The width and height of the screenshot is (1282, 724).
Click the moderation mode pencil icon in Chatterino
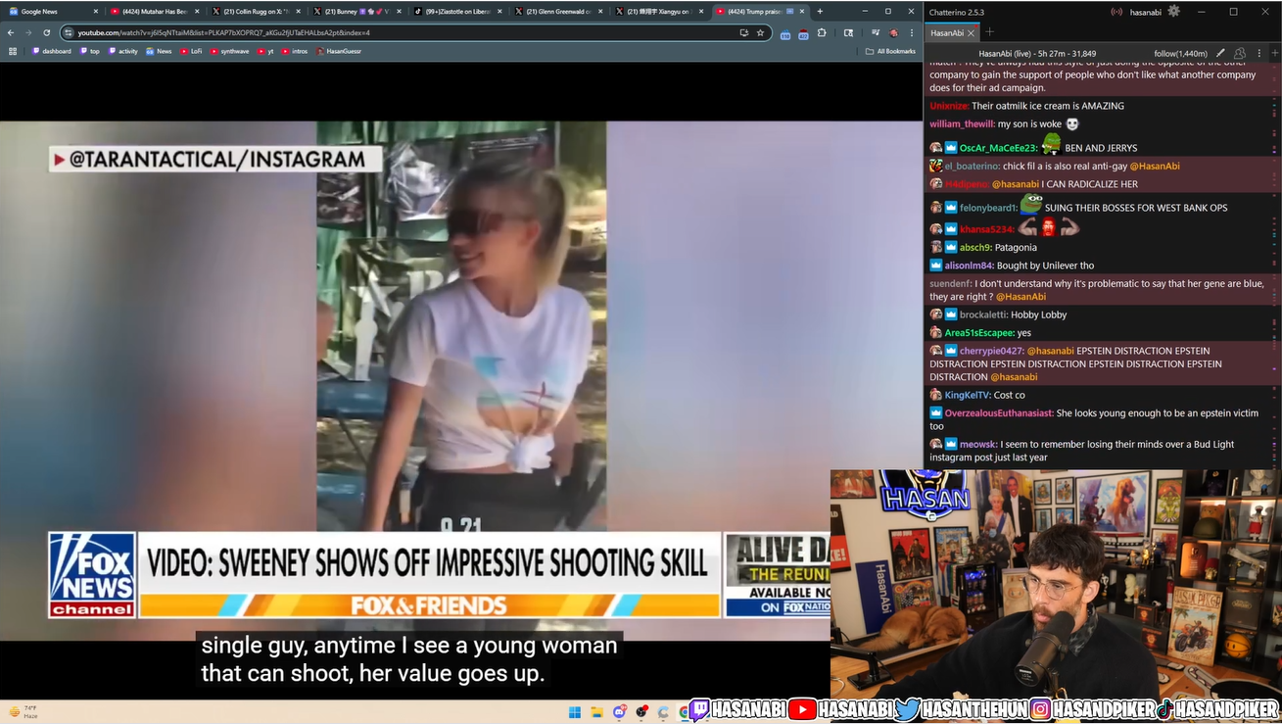click(x=1220, y=54)
